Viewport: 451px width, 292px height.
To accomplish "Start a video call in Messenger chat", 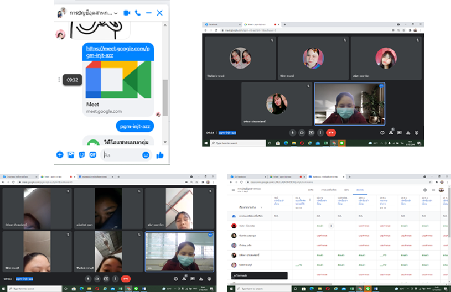I will click(127, 12).
